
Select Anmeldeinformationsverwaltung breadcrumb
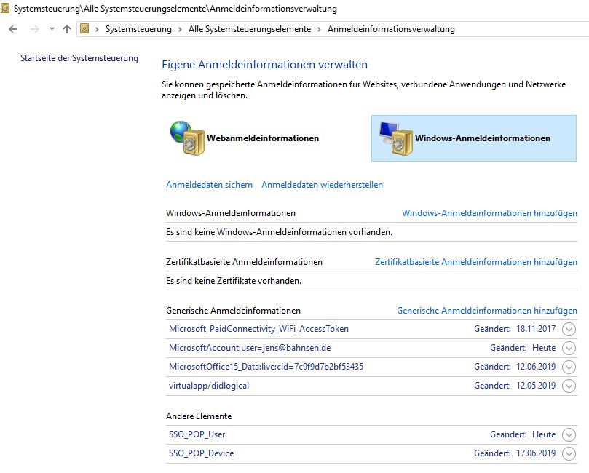coord(391,29)
